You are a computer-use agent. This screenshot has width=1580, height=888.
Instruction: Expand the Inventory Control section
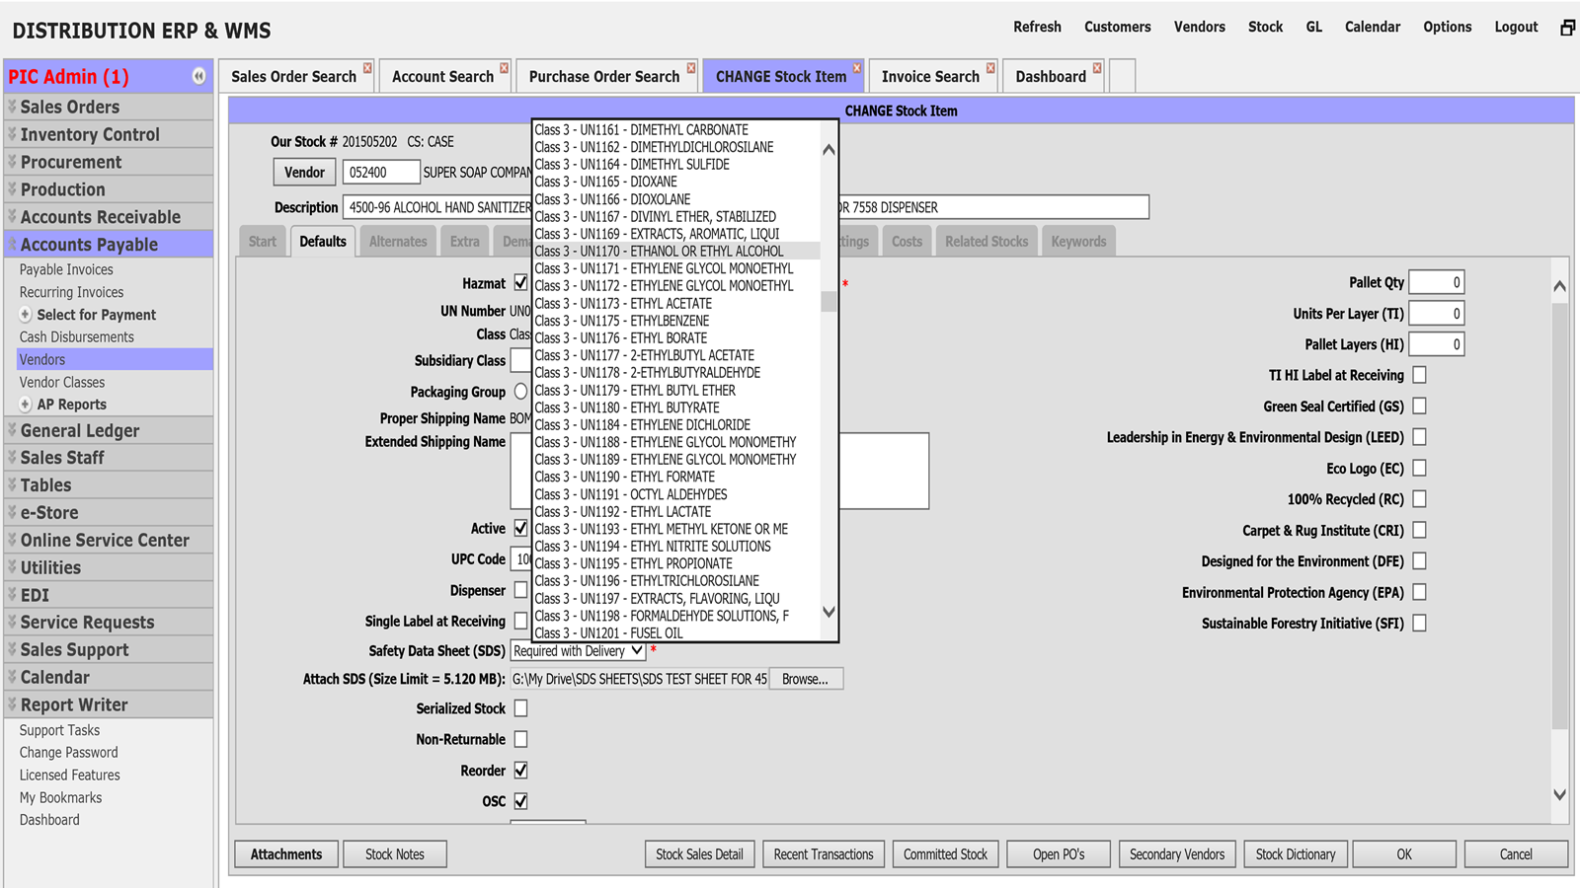(x=109, y=134)
